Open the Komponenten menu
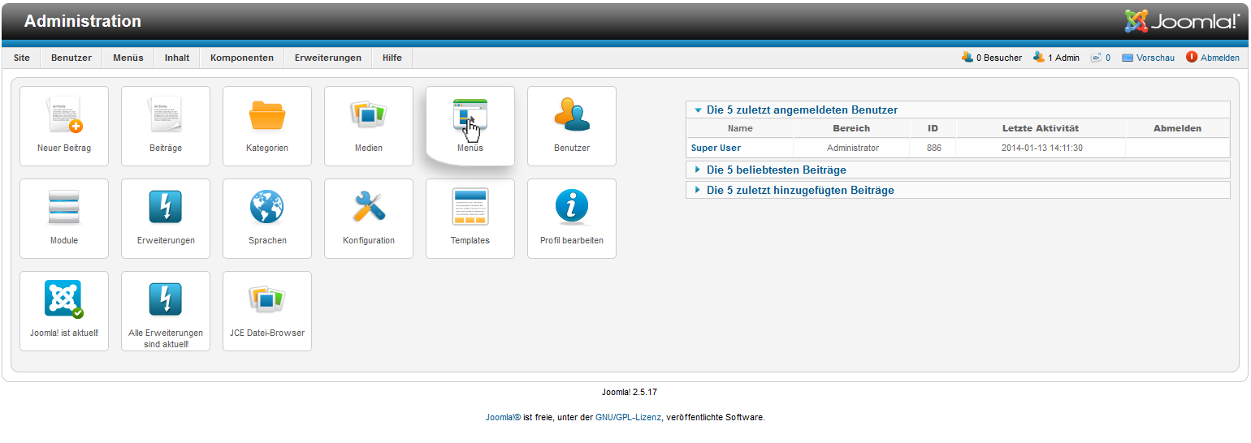 point(241,58)
